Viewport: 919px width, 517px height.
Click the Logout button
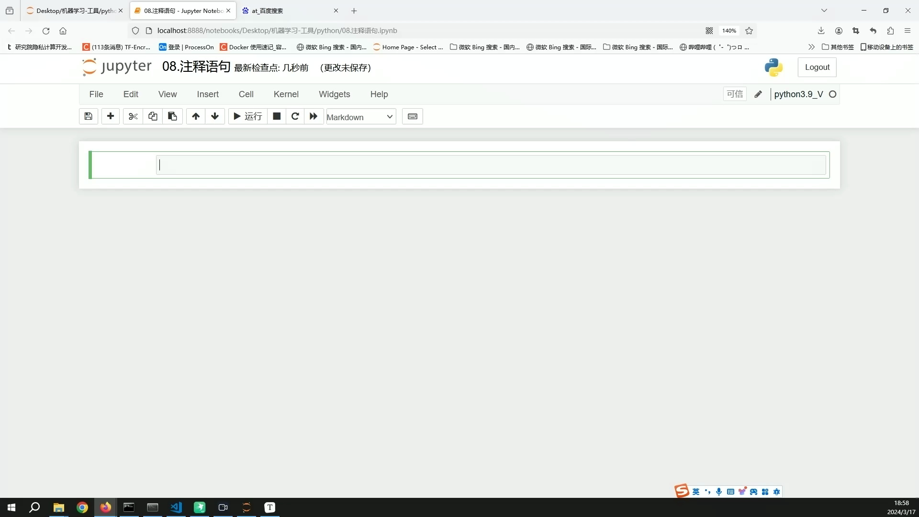(x=817, y=67)
